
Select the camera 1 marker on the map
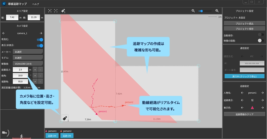65,118
